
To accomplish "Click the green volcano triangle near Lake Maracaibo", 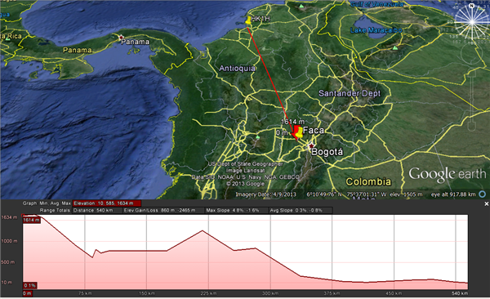I will (395, 48).
